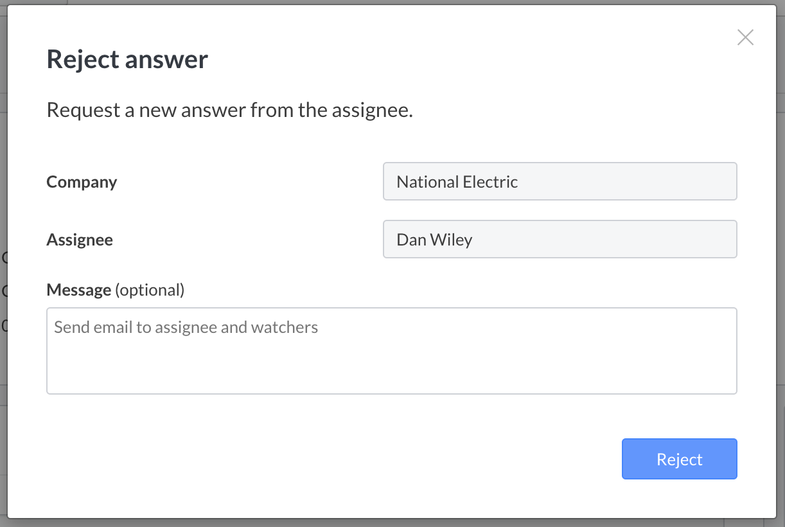
Task: Close the Reject answer dialog with X
Action: click(745, 37)
